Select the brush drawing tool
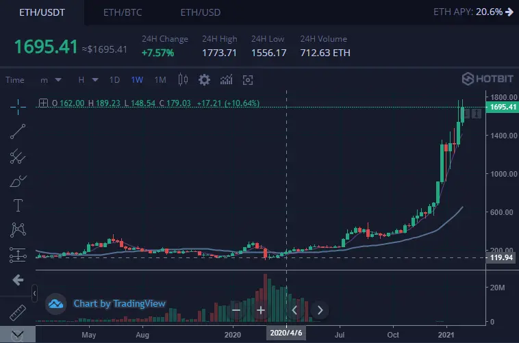The image size is (519, 343). pyautogui.click(x=18, y=181)
